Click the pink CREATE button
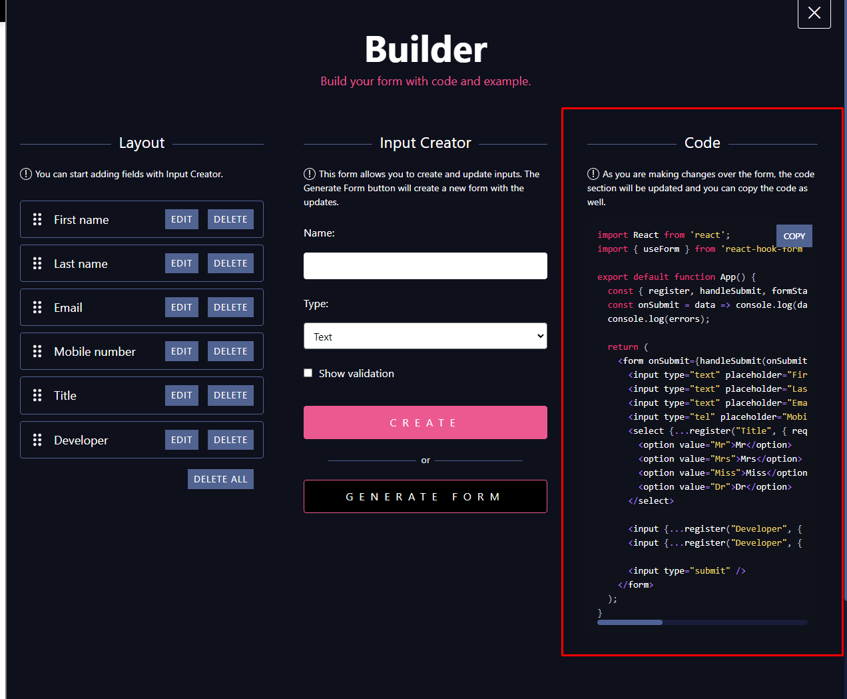 425,422
